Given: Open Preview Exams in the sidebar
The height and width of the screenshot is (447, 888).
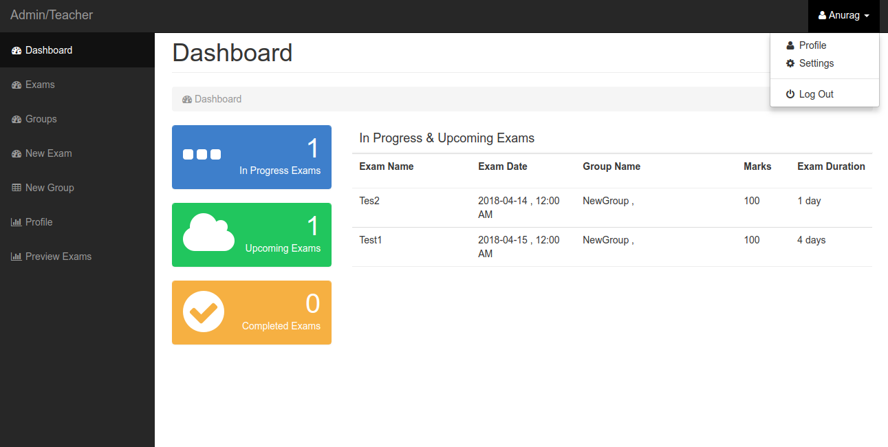Looking at the screenshot, I should pos(77,257).
